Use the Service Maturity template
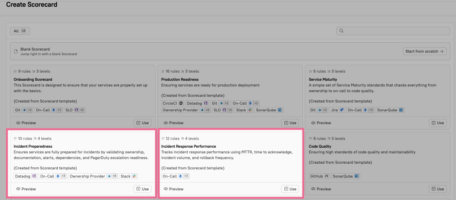 tap(437, 123)
